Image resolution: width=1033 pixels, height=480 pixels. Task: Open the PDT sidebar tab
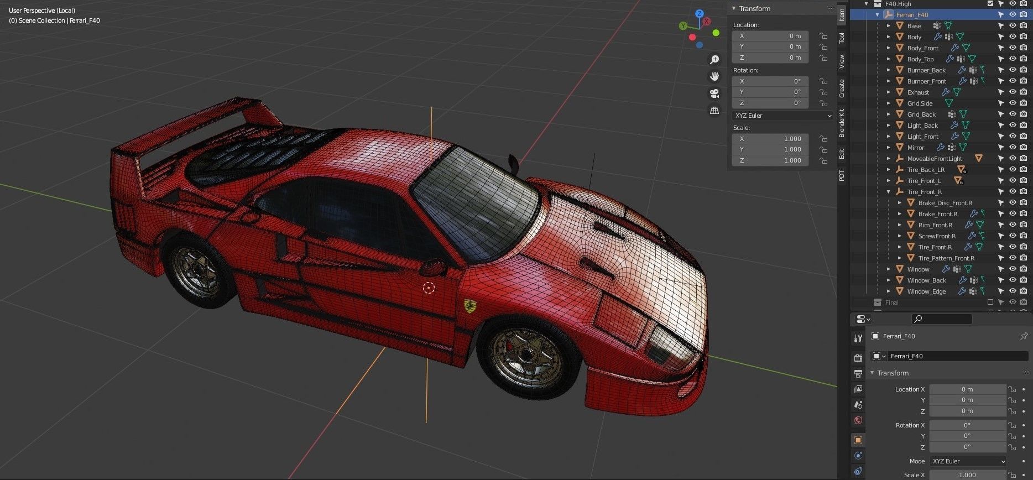(842, 175)
